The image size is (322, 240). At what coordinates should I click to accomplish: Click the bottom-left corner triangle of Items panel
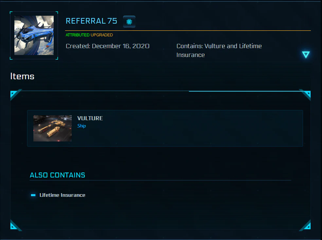(15, 225)
